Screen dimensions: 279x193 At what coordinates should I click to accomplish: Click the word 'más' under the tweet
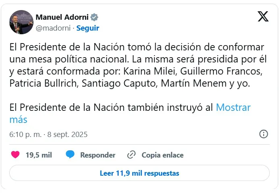point(18,119)
